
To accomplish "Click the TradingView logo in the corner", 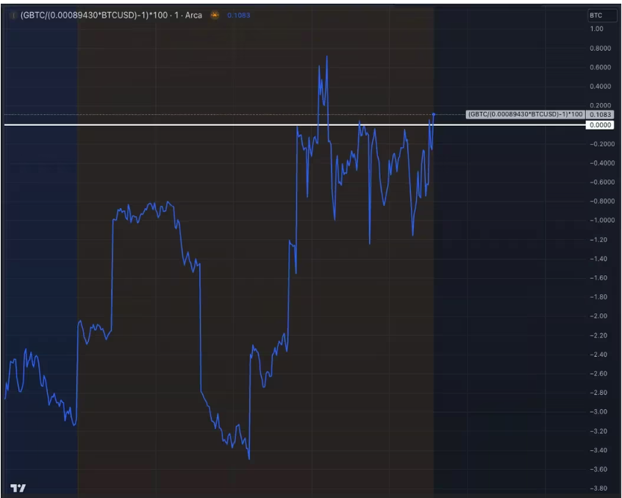I will [x=18, y=488].
